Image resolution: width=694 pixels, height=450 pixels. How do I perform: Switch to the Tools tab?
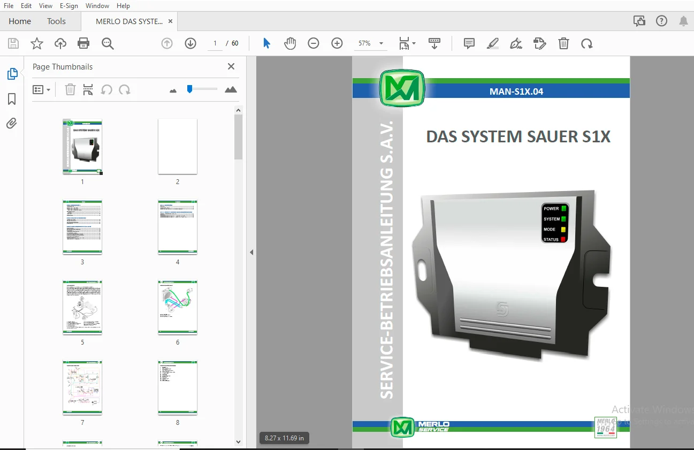click(56, 21)
